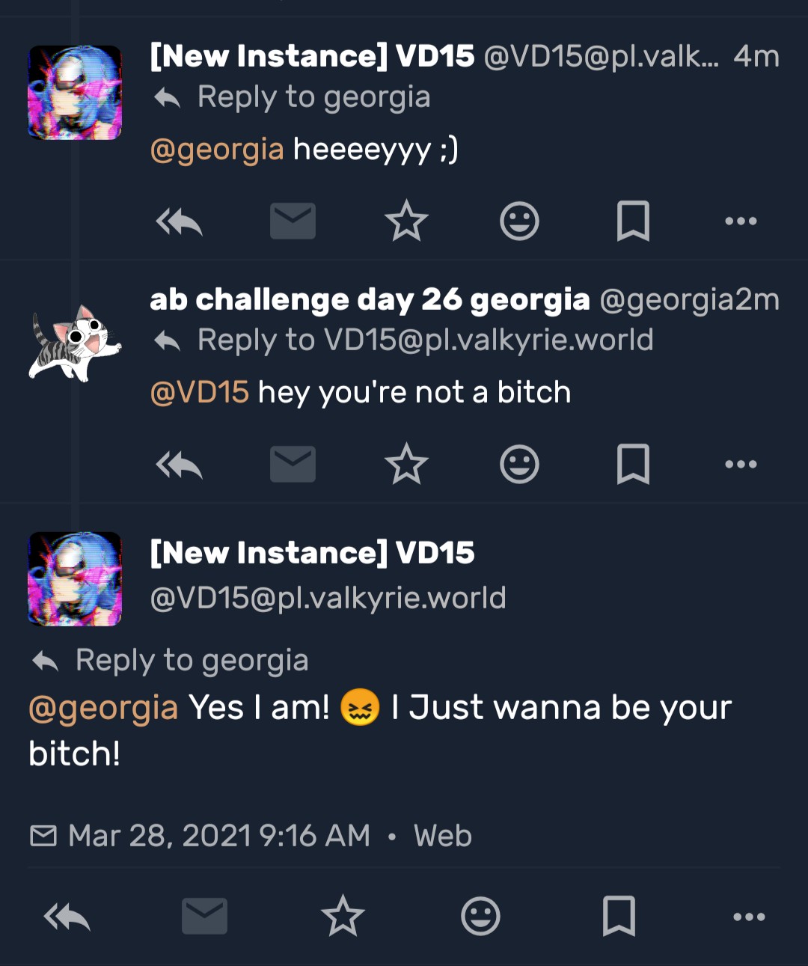
Task: Send direct message from heeeeyyy post
Action: [x=293, y=221]
